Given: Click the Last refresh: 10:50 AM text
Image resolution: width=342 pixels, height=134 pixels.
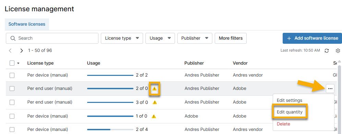Looking at the screenshot, I should point(300,51).
